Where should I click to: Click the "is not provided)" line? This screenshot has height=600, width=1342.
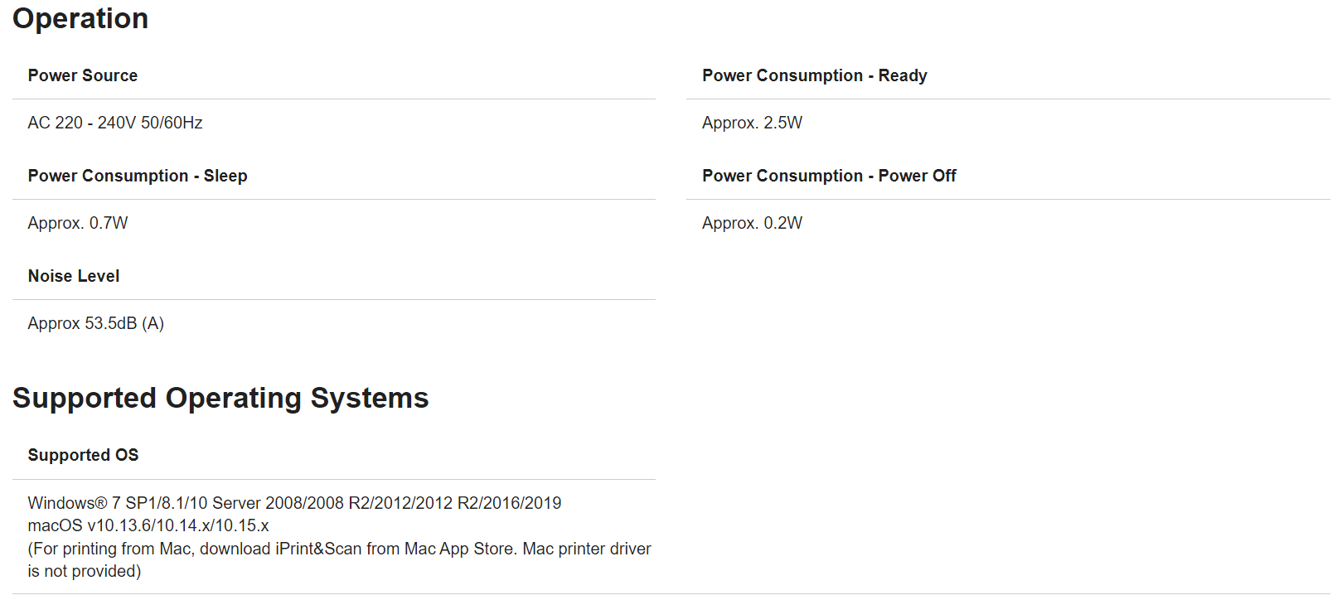pyautogui.click(x=85, y=571)
